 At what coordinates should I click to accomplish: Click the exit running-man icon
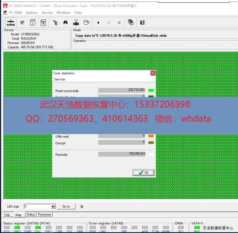pyautogui.click(x=142, y=22)
